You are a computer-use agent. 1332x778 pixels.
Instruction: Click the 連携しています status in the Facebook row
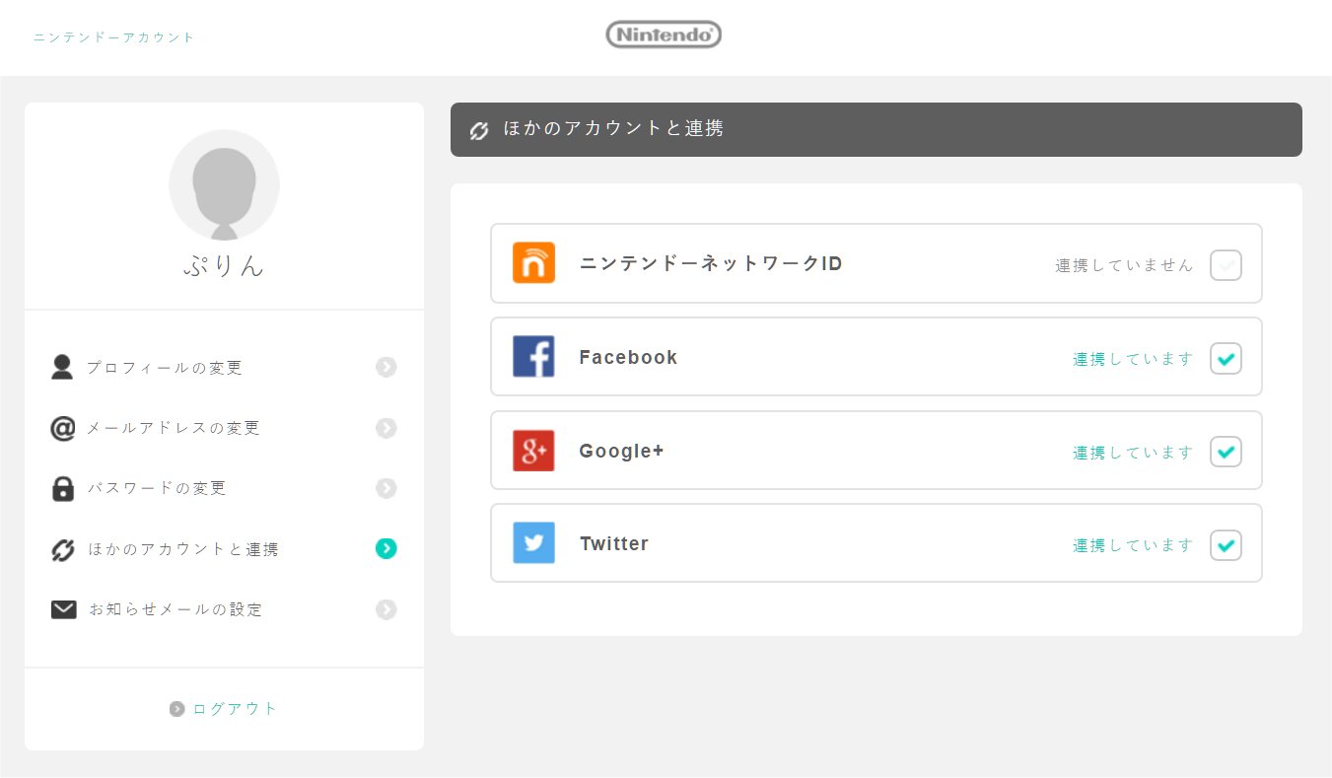click(x=1133, y=359)
